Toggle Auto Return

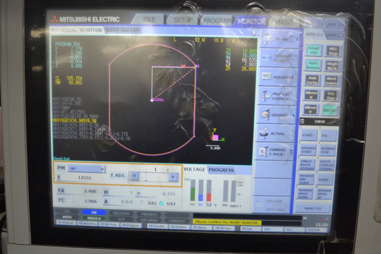(312, 65)
